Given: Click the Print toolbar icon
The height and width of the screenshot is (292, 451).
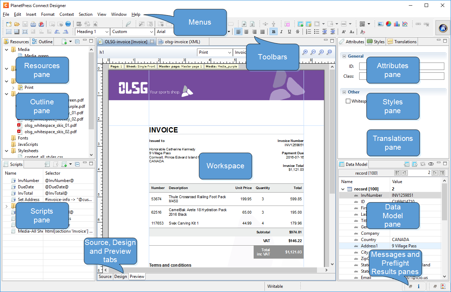Looking at the screenshot, I should (33, 24).
